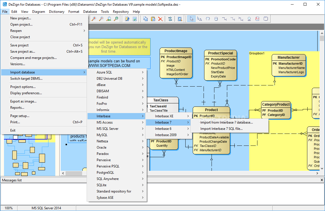
Task: Click the 100% zoom status entry
Action: tap(9, 208)
